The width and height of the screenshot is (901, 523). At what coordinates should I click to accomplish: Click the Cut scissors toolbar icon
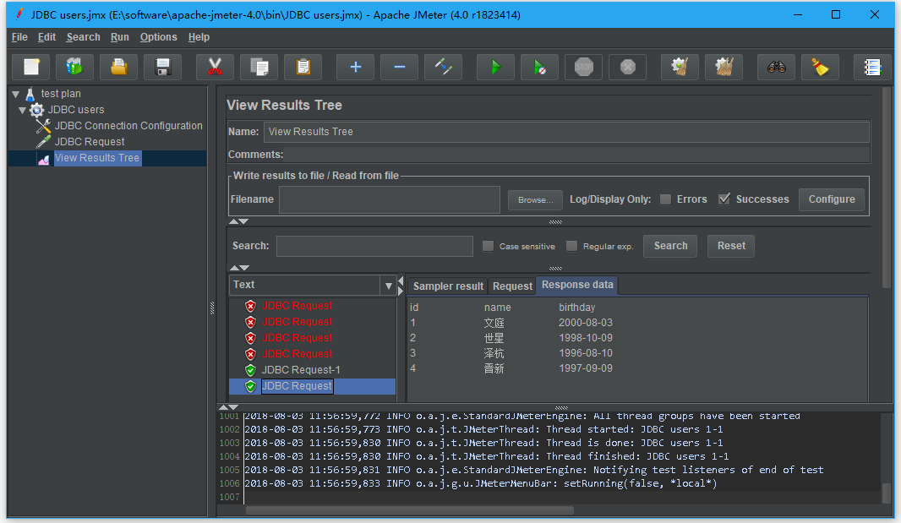pyautogui.click(x=215, y=67)
